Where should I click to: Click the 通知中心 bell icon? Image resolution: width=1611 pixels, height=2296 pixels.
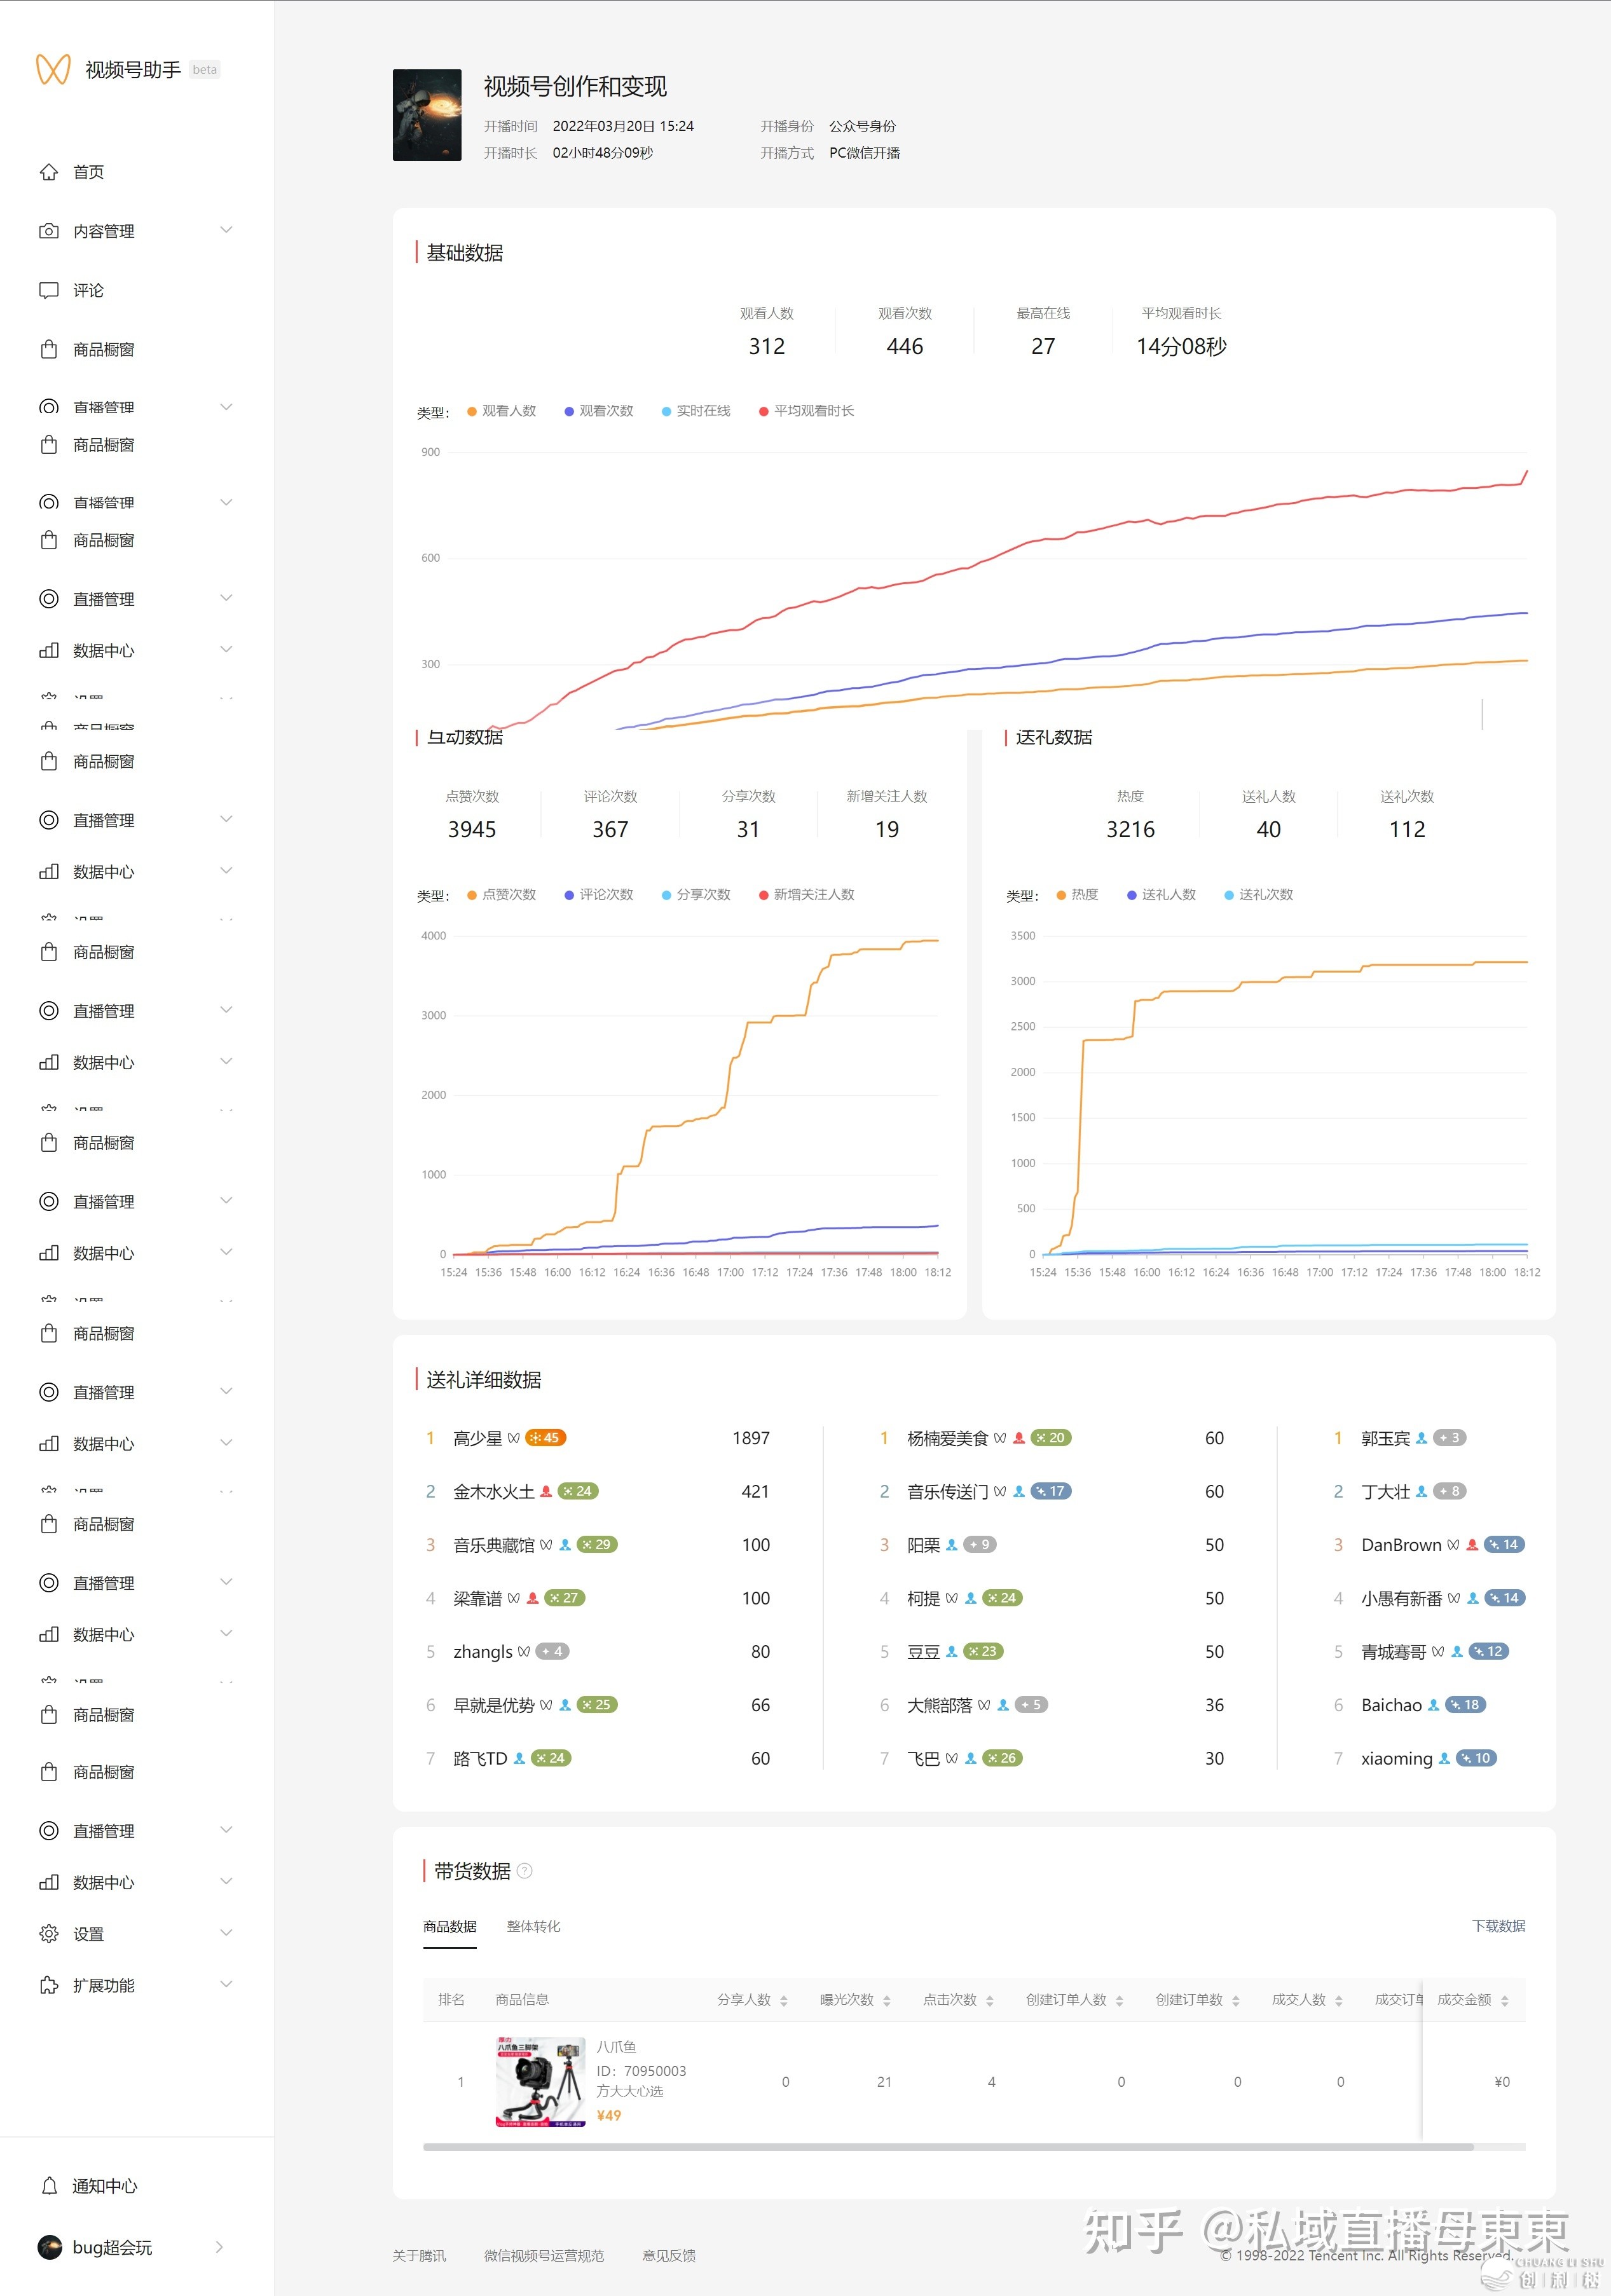click(48, 2186)
